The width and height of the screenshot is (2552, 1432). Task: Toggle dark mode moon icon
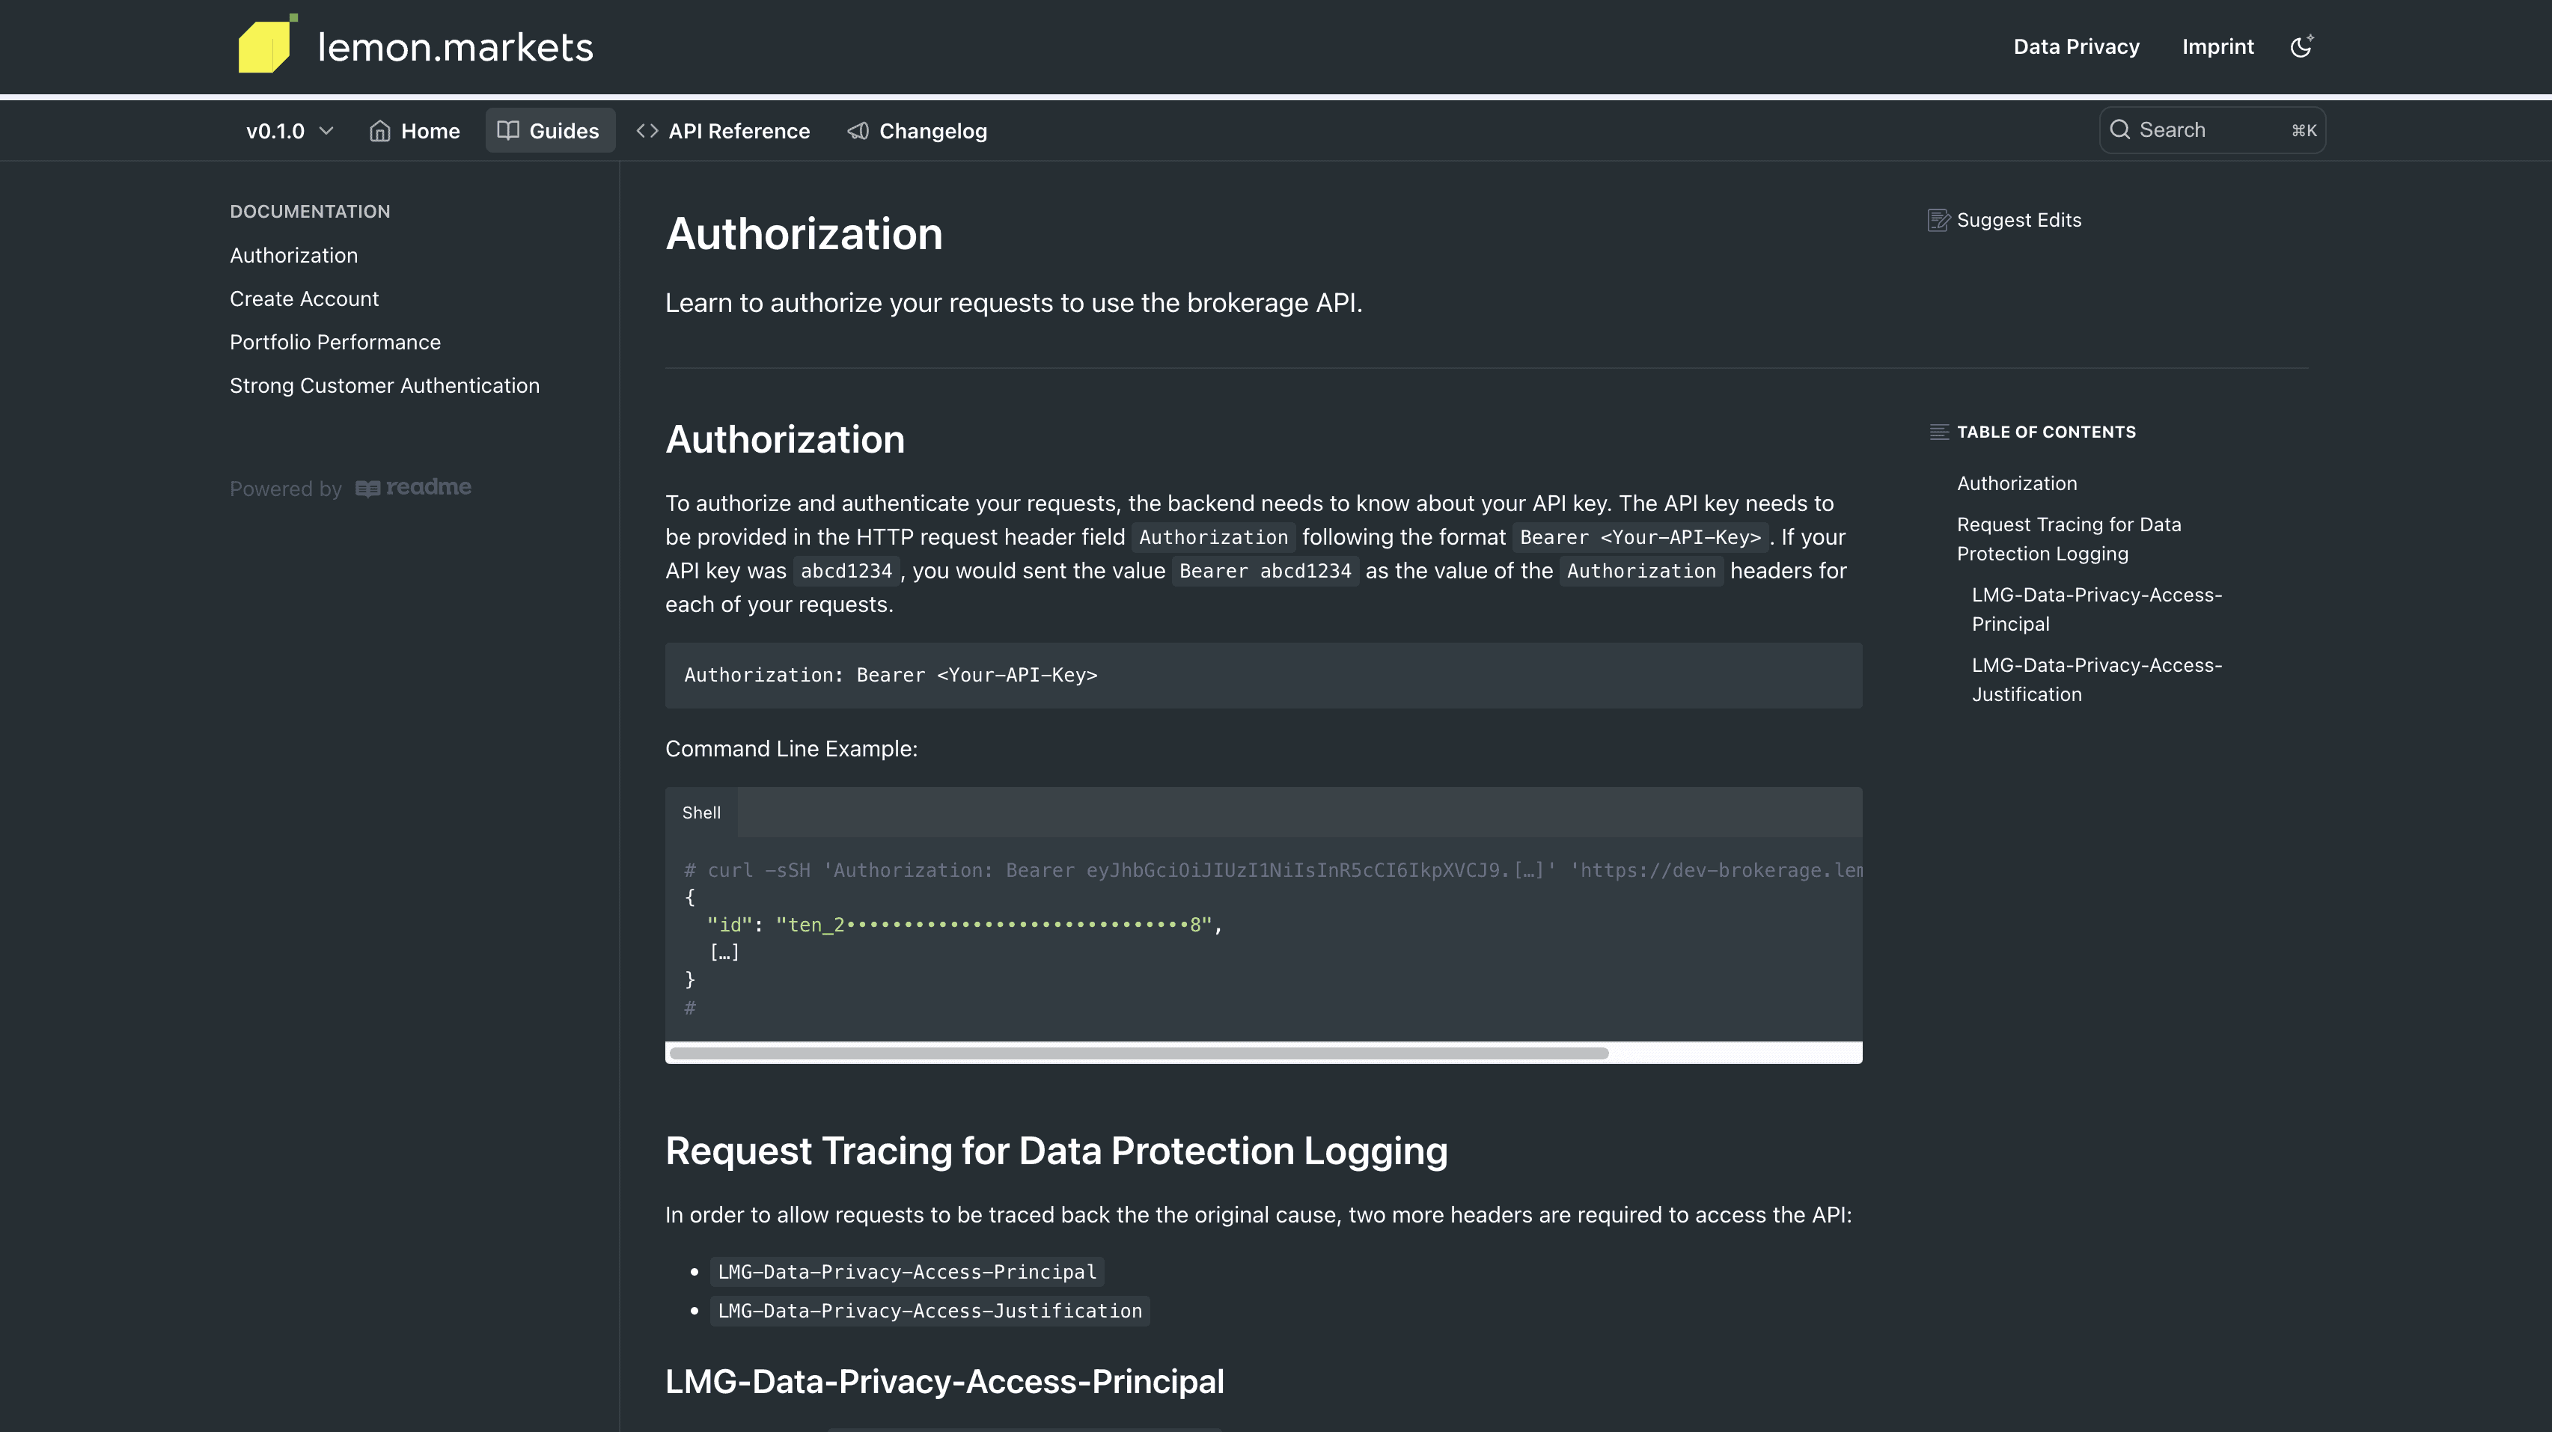[2301, 46]
